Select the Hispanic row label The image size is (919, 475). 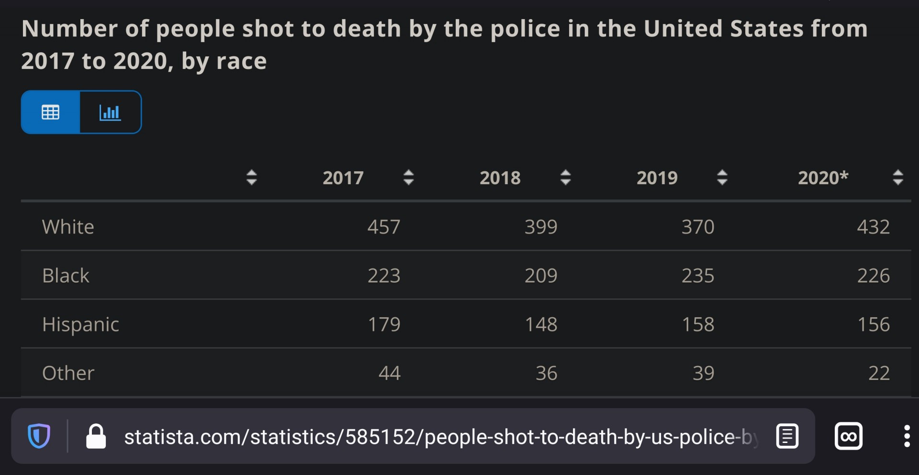(80, 324)
